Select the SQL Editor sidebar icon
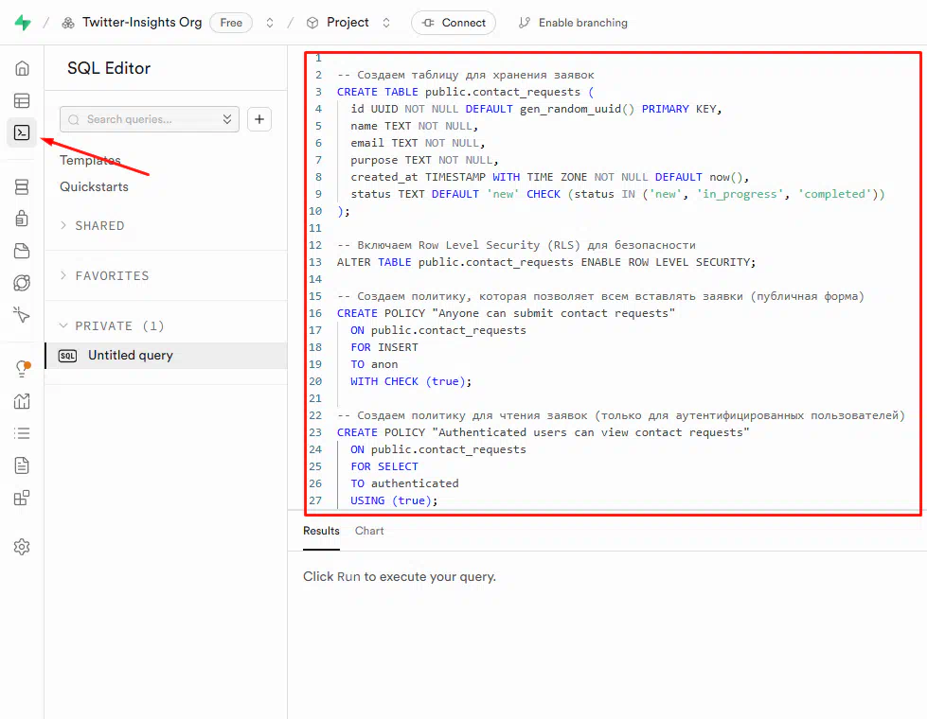Image resolution: width=927 pixels, height=719 pixels. coord(22,132)
